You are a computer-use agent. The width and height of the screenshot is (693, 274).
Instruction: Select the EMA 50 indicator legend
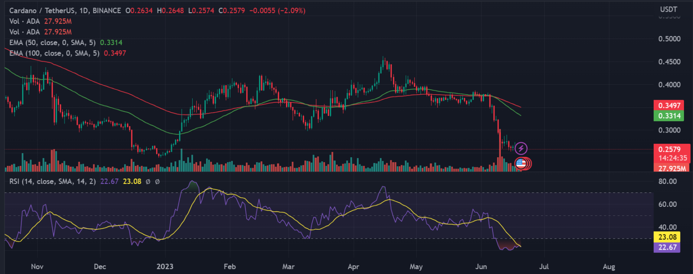(x=65, y=42)
